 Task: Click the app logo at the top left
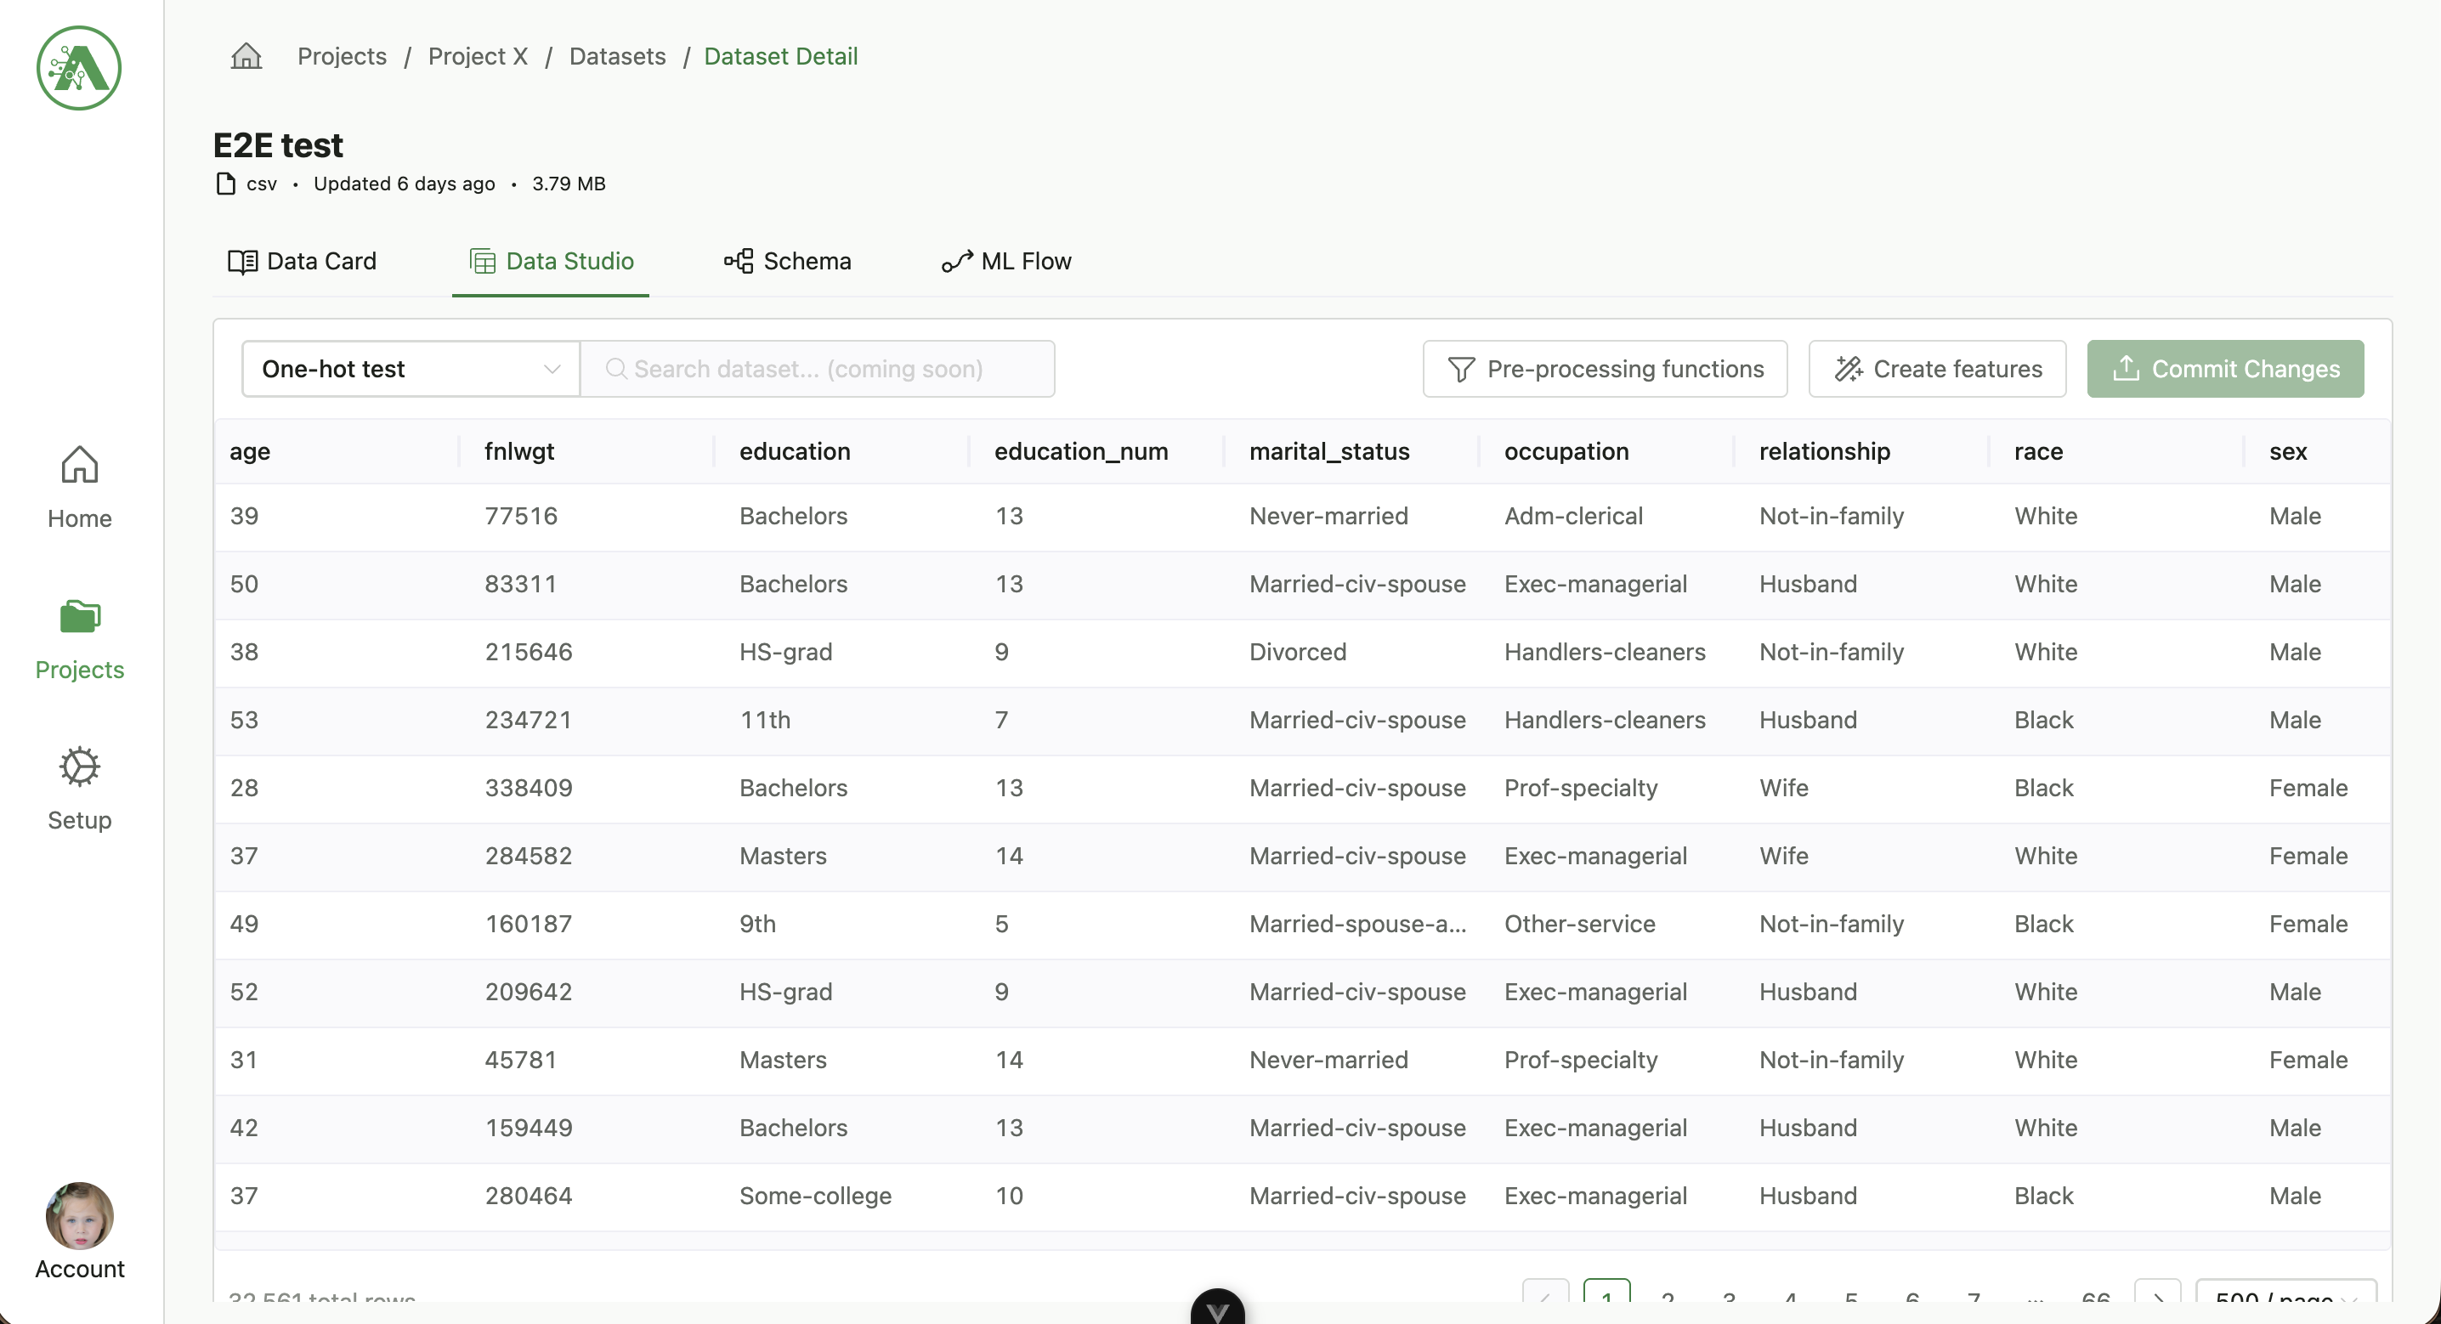coord(77,68)
